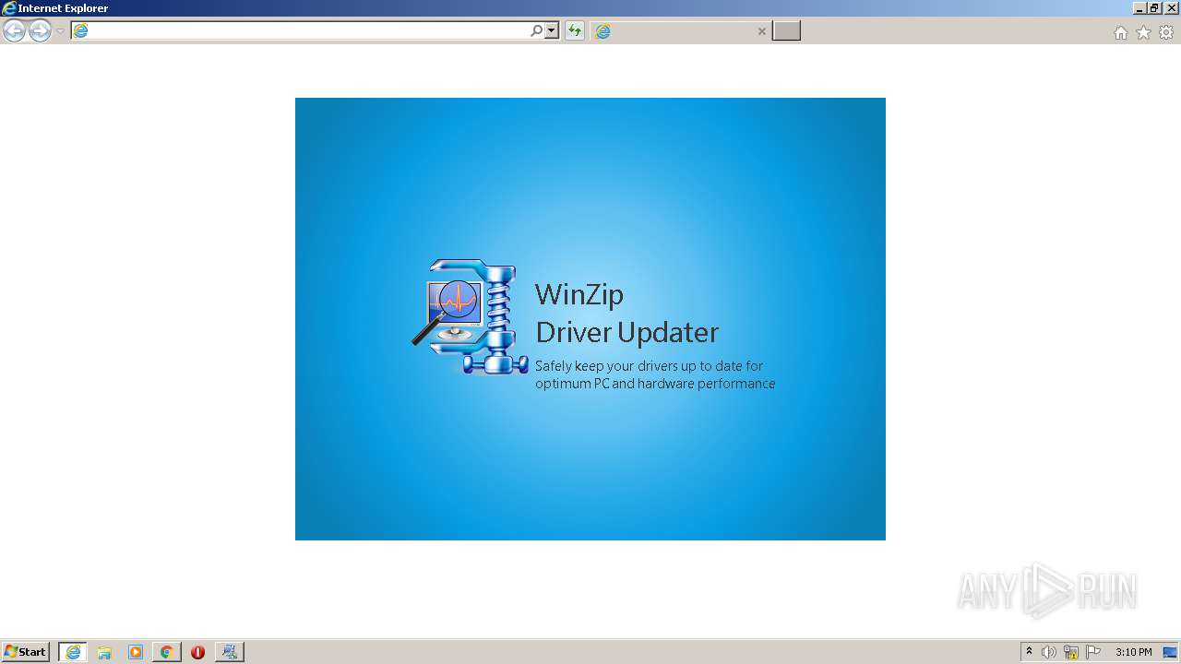
Task: Go back with the browser Back arrow
Action: click(x=14, y=31)
